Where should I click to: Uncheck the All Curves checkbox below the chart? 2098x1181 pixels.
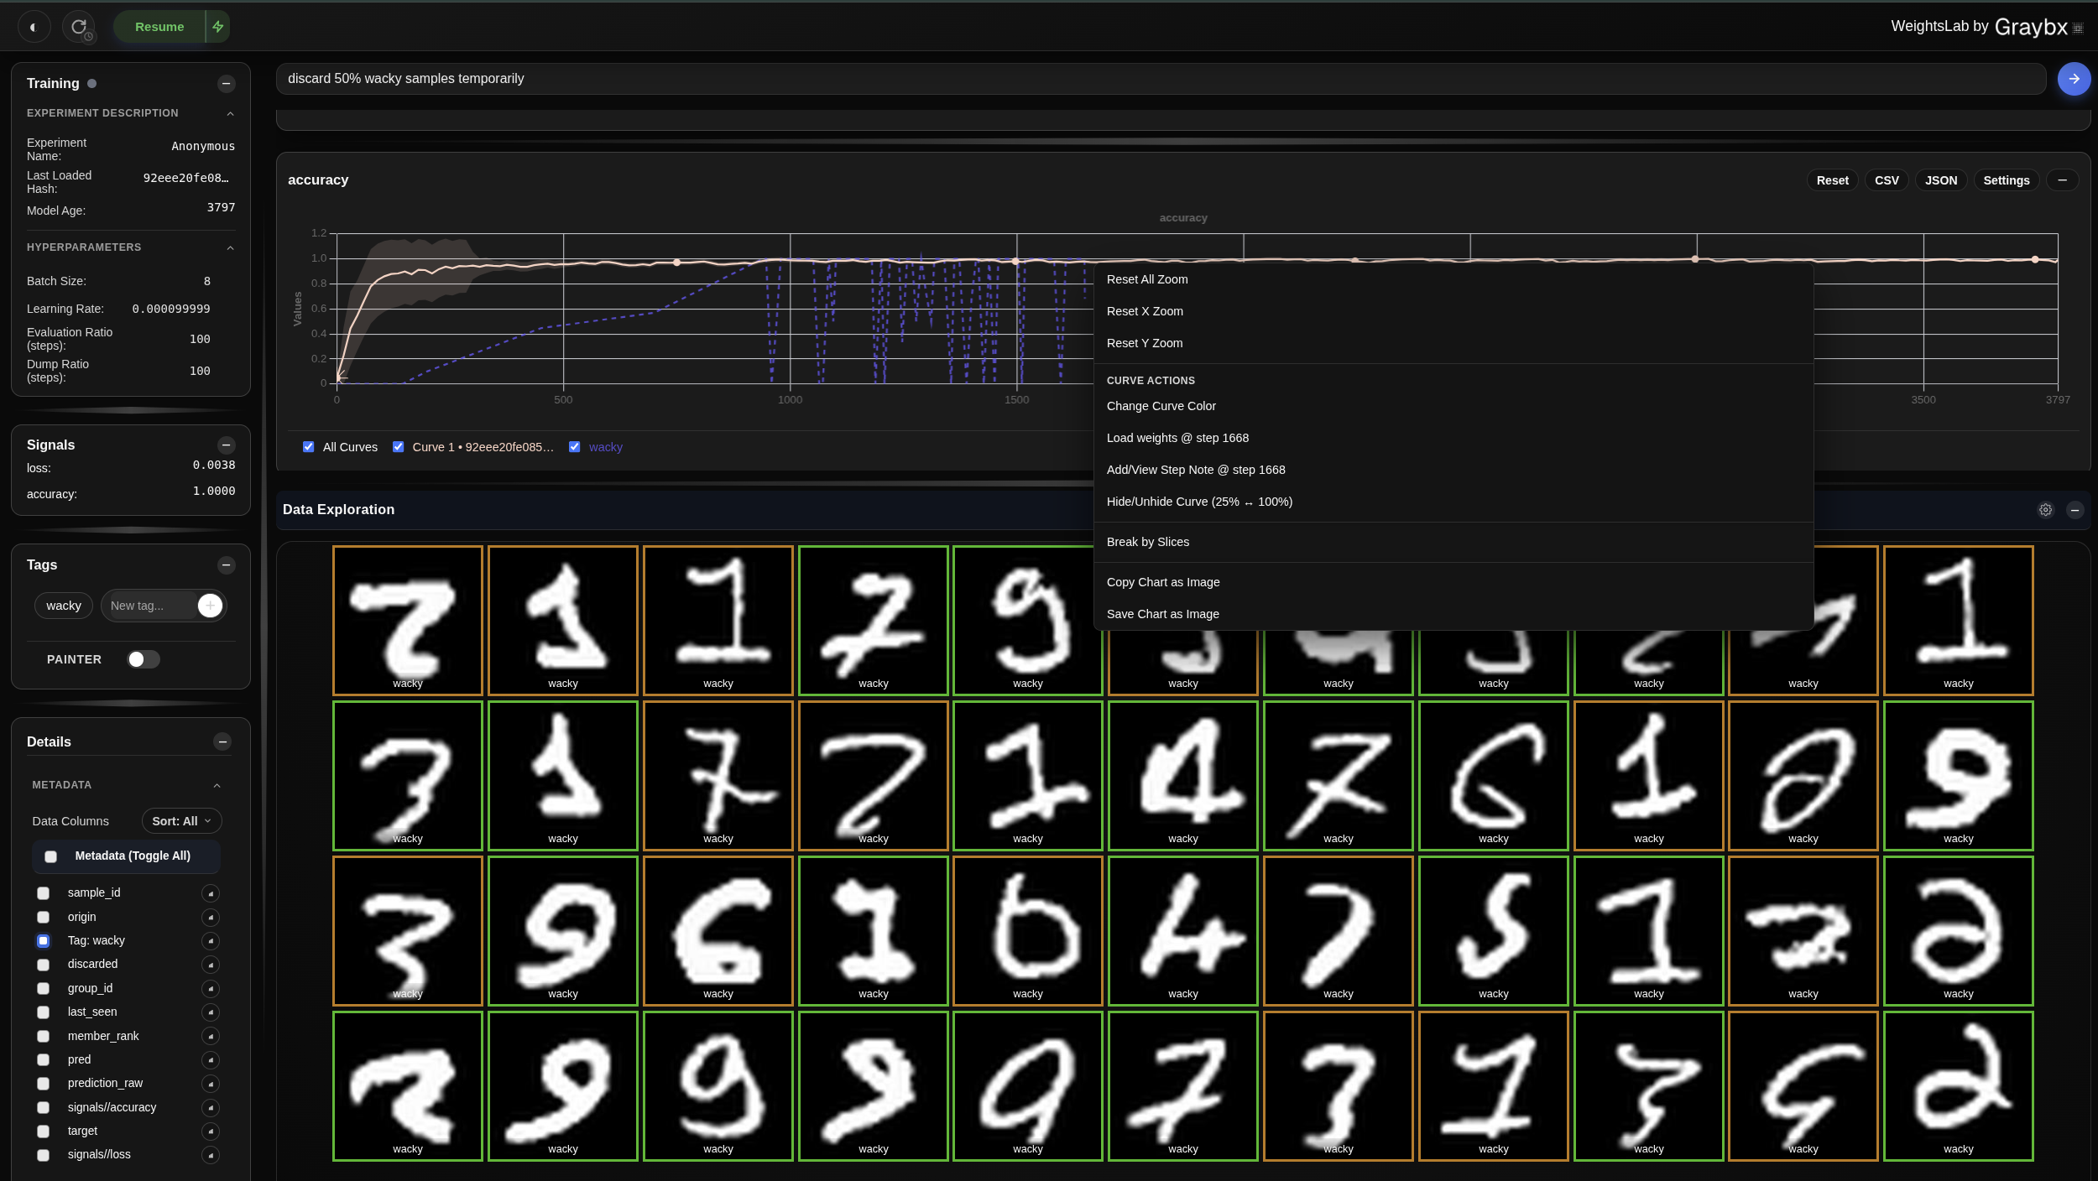(x=309, y=446)
